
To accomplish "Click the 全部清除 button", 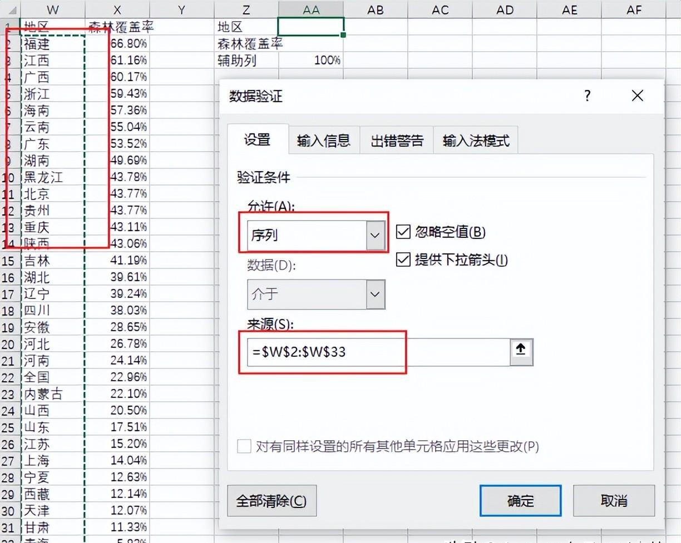I will pos(272,501).
